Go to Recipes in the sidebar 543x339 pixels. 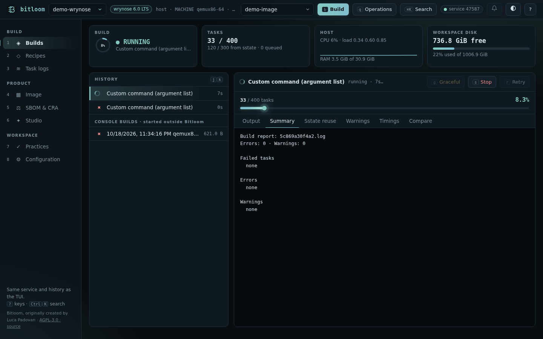tap(41, 56)
